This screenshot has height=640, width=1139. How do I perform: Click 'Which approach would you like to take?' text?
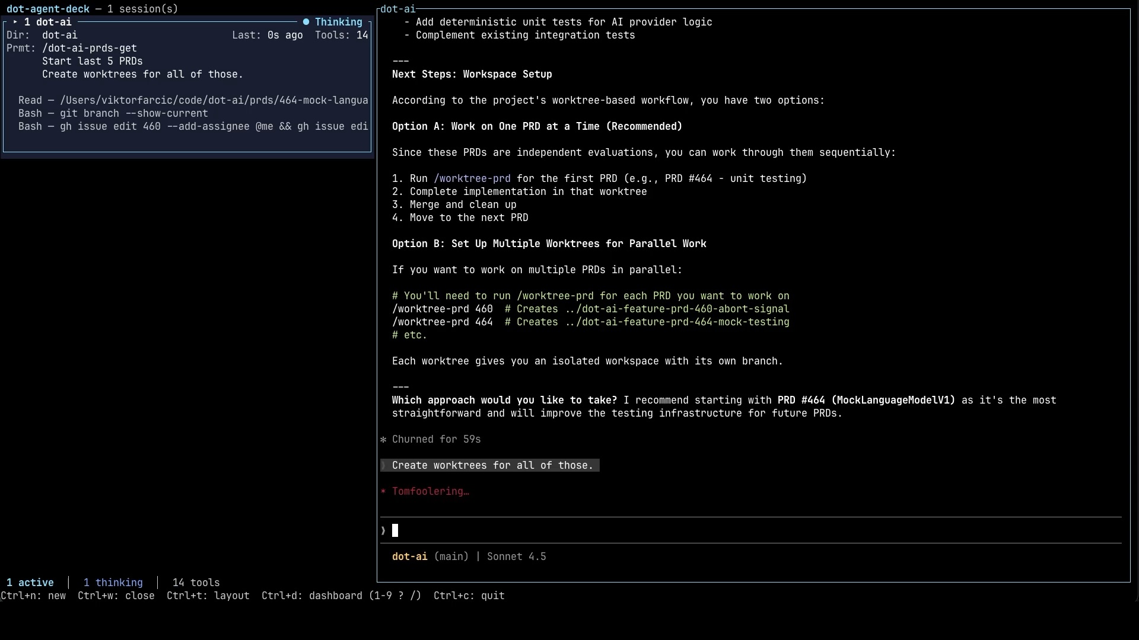click(505, 400)
